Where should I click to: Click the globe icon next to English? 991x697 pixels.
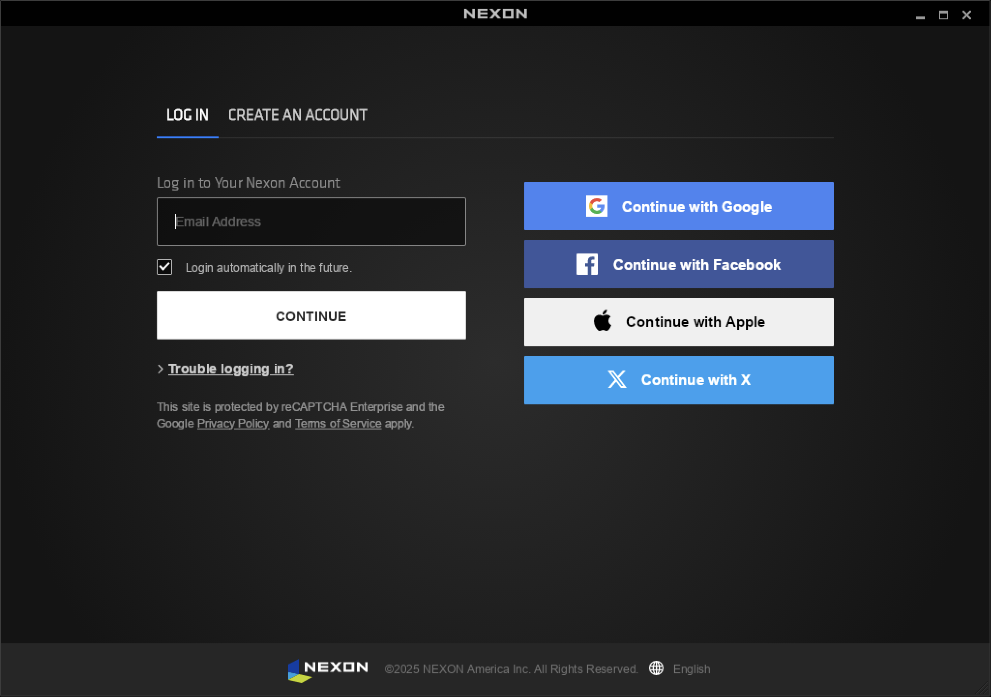tap(656, 669)
